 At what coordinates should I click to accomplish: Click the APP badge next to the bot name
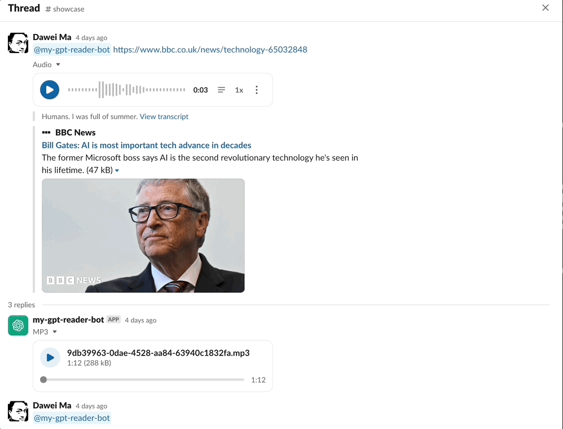pyautogui.click(x=113, y=319)
